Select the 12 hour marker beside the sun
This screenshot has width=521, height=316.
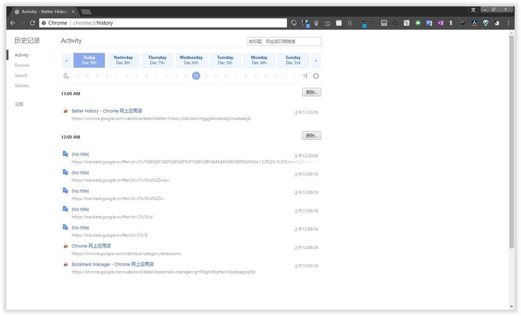(x=305, y=76)
